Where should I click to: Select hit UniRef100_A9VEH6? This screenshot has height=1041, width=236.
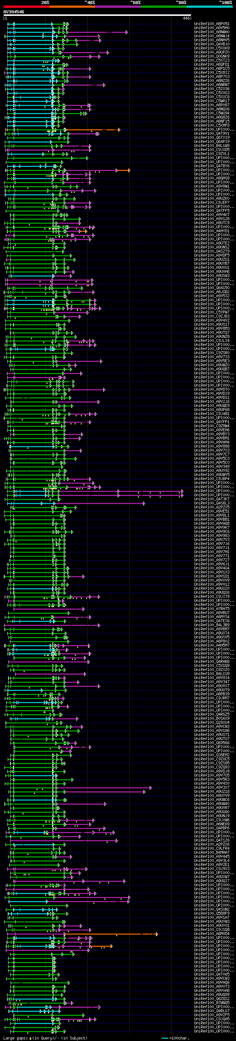[x=212, y=430]
